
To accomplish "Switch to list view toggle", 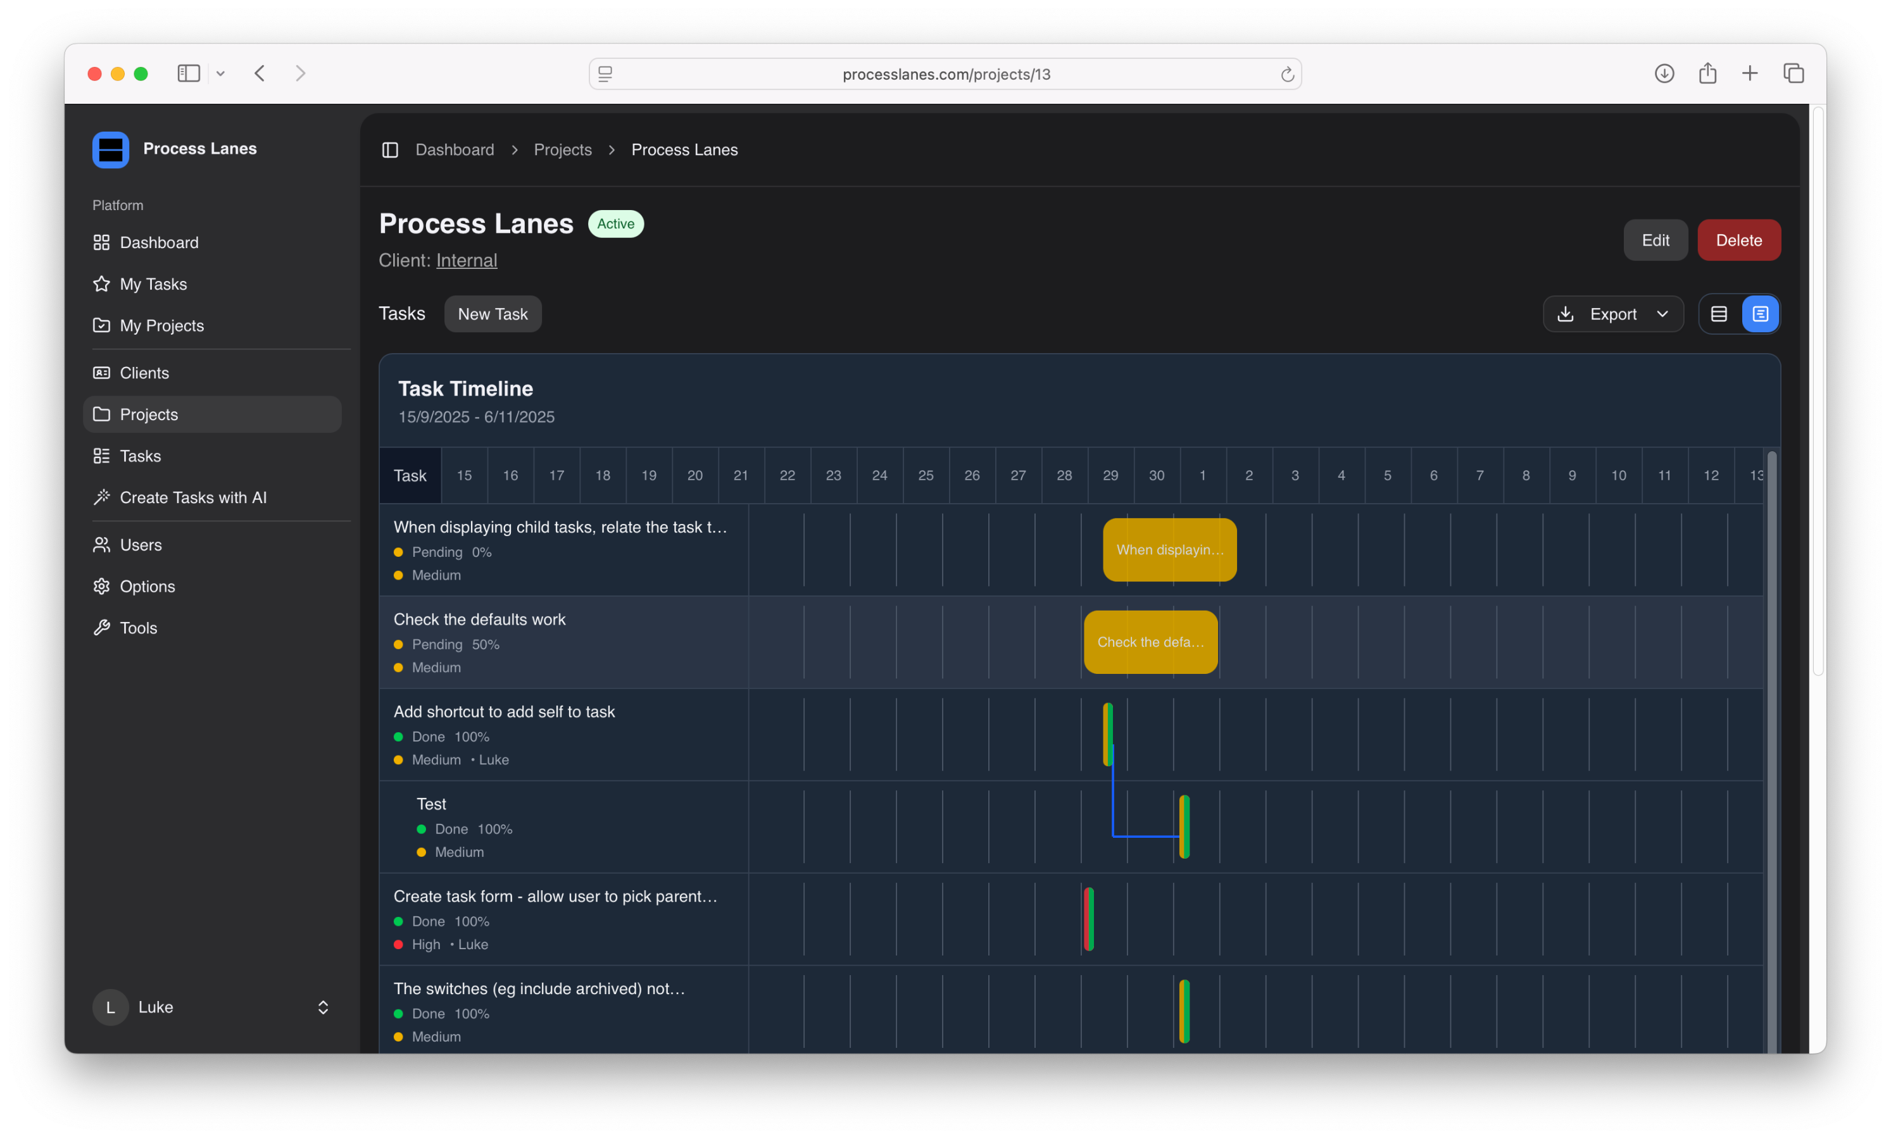I will coord(1719,314).
